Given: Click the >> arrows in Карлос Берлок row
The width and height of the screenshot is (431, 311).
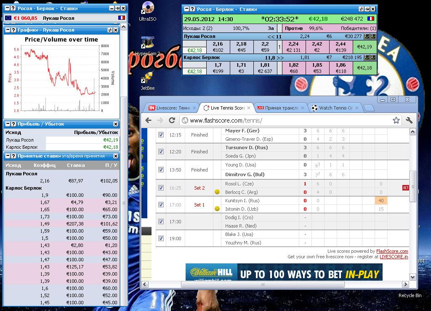Looking at the screenshot, I should click(x=280, y=58).
